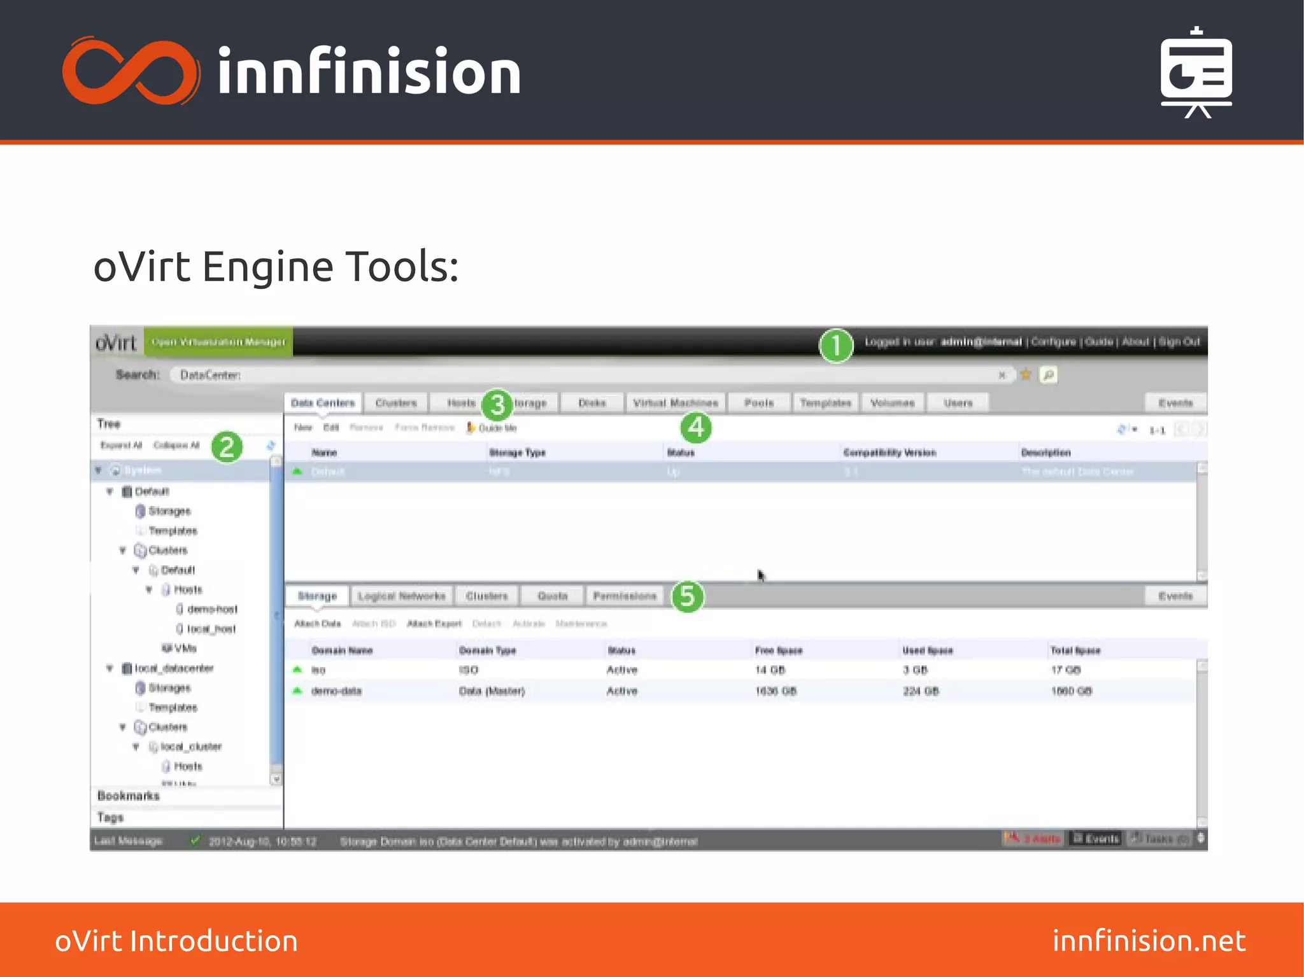
Task: Switch to the Quota sub-tab
Action: 552,596
